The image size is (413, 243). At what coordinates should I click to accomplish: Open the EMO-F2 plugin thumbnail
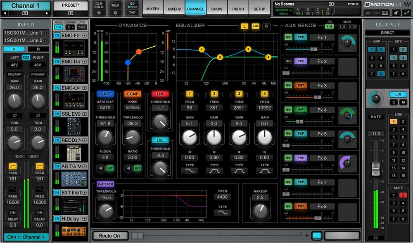pos(74,48)
